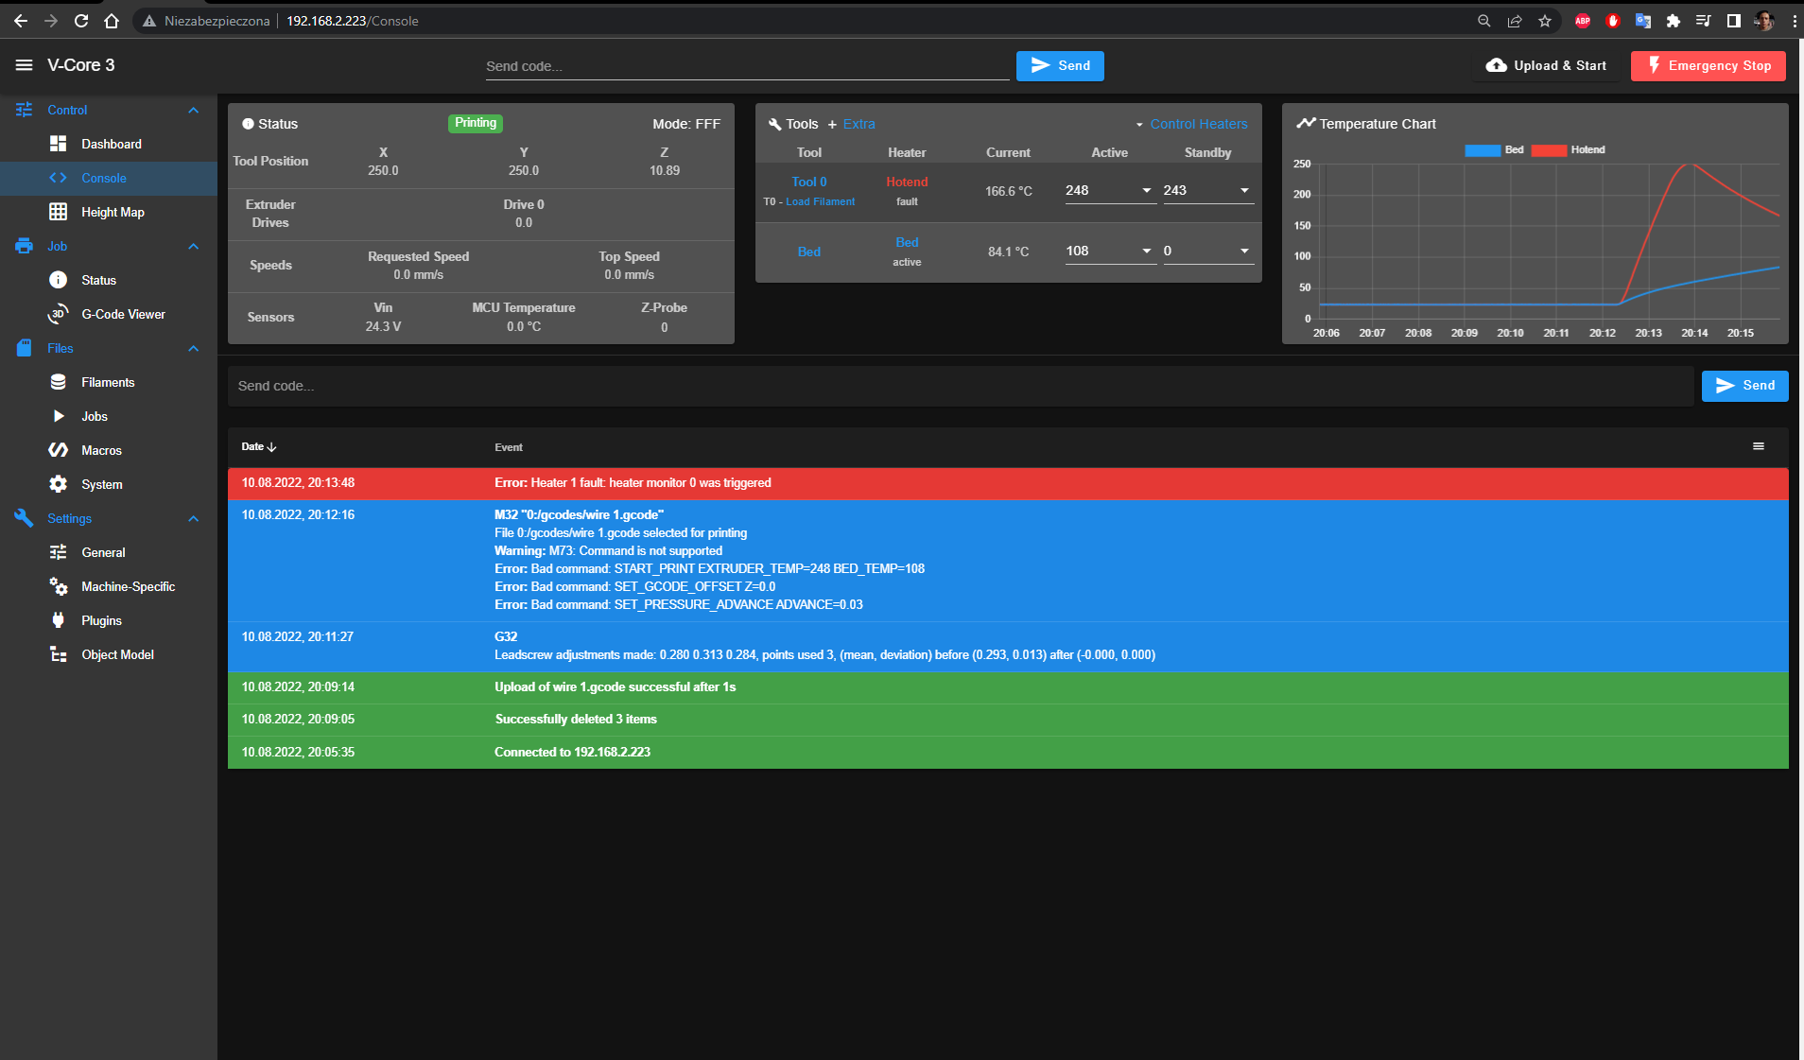Open the Filaments page
Image resolution: width=1804 pixels, height=1060 pixels.
(x=109, y=382)
